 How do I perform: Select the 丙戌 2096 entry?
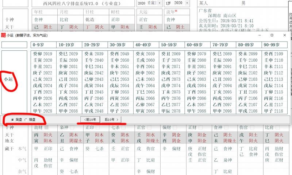click(x=222, y=98)
